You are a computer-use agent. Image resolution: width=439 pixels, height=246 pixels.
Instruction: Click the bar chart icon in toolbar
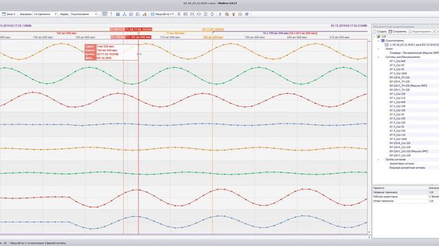(x=145, y=14)
